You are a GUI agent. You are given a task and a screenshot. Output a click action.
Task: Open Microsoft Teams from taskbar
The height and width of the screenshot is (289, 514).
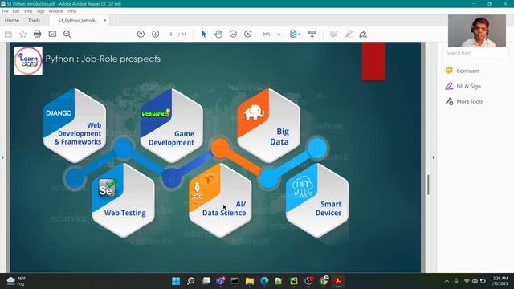(220, 281)
